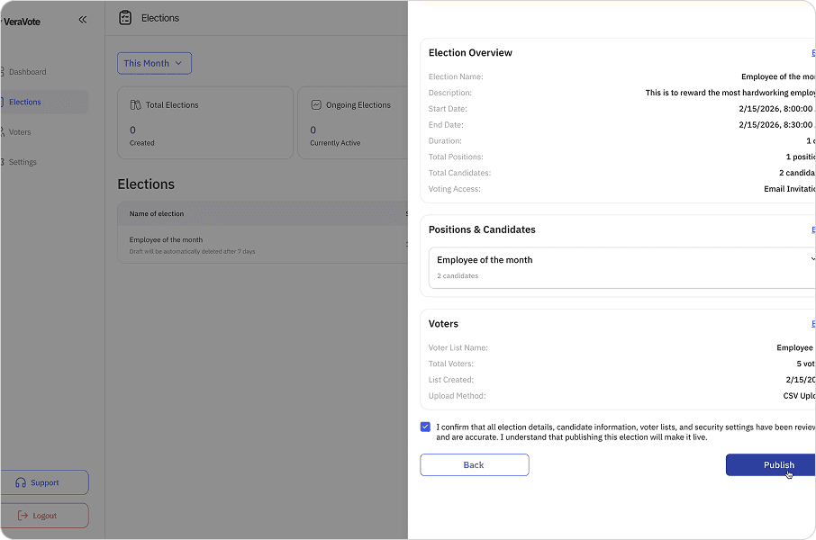
Task: Open the This Month filter dropdown
Action: coord(154,63)
